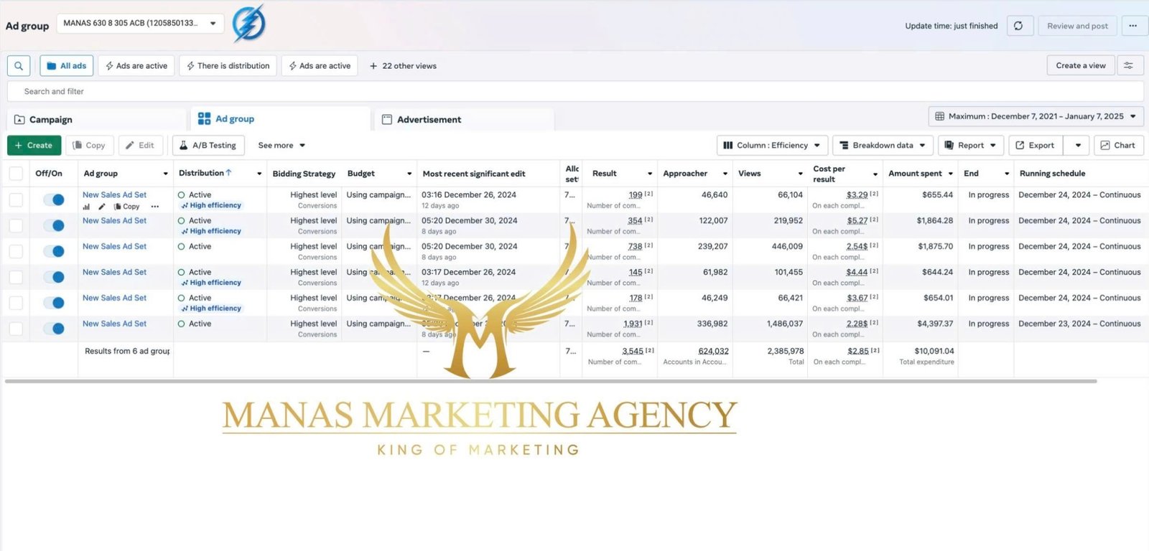Open the three-dot more options menu
The height and width of the screenshot is (551, 1149).
coord(1132,26)
